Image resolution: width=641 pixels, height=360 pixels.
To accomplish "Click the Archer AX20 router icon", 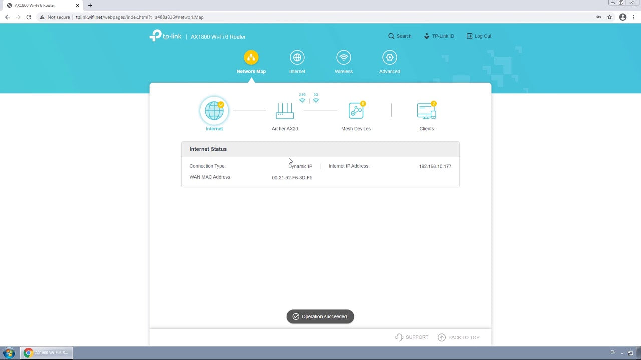I will pos(285,110).
